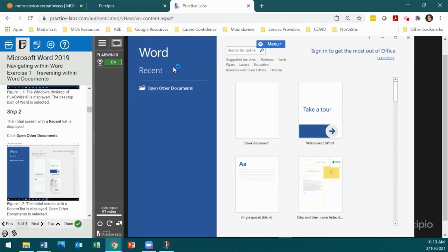Click Sign in to get the most out of Office

click(x=353, y=51)
